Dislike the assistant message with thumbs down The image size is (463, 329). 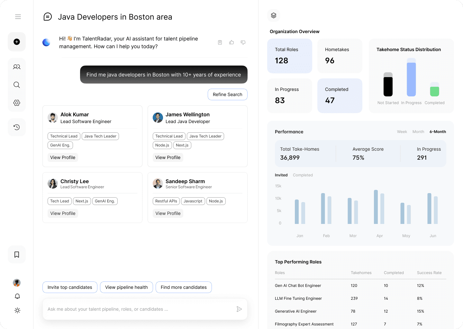tap(243, 42)
